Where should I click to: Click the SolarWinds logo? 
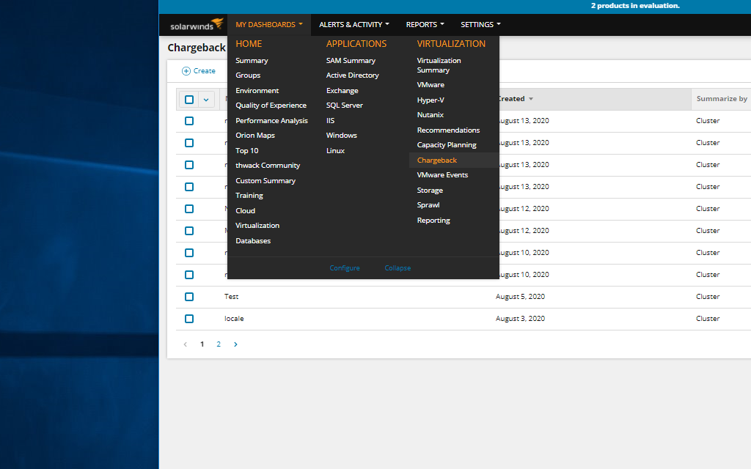point(197,25)
